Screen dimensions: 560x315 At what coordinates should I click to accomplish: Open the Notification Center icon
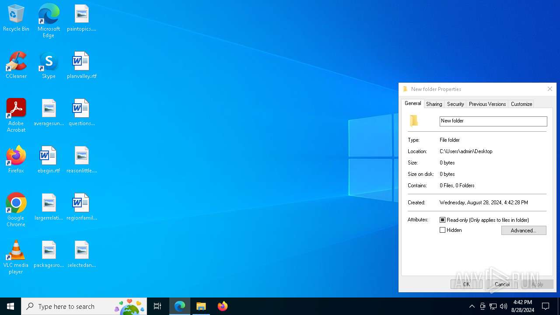546,306
